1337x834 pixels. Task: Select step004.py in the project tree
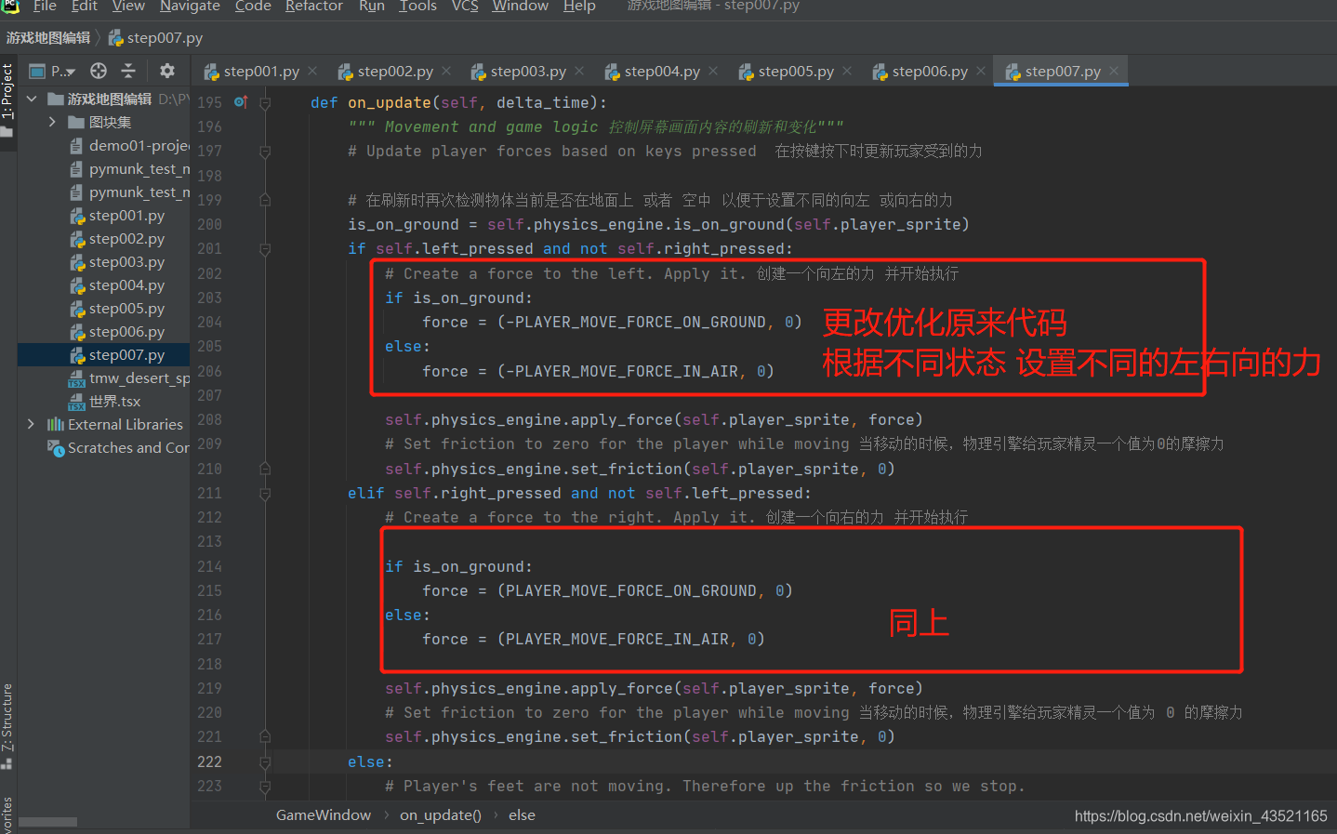pos(126,285)
